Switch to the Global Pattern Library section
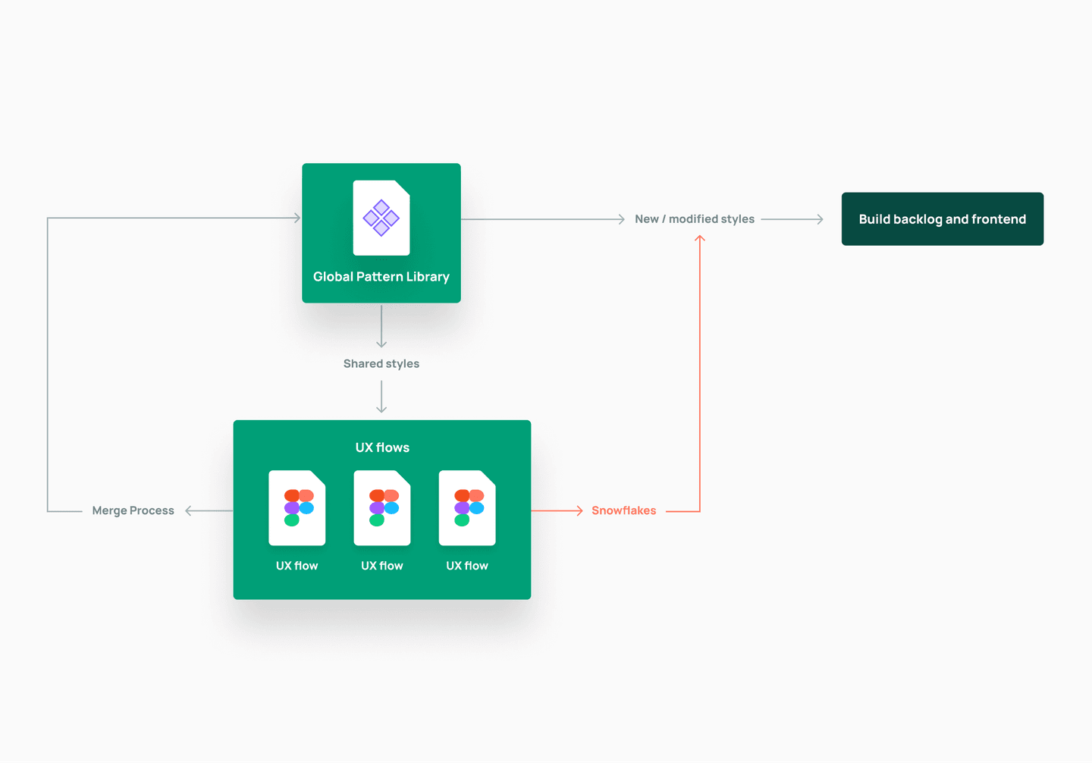Viewport: 1092px width, 763px height. [x=381, y=276]
